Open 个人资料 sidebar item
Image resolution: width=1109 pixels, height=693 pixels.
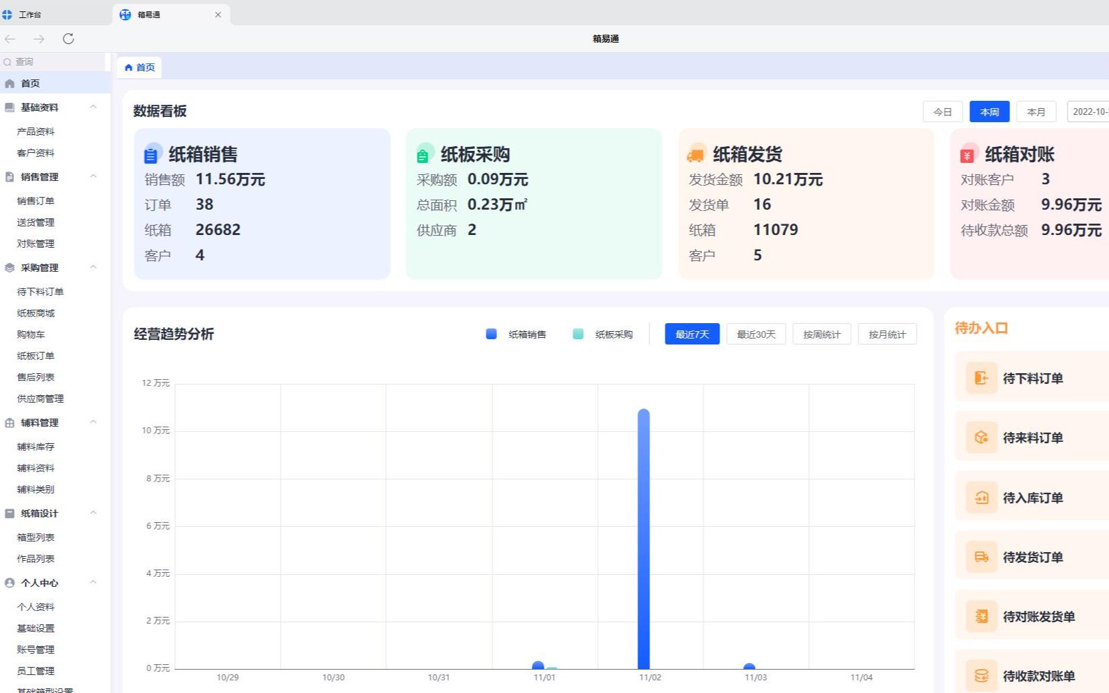[x=35, y=607]
